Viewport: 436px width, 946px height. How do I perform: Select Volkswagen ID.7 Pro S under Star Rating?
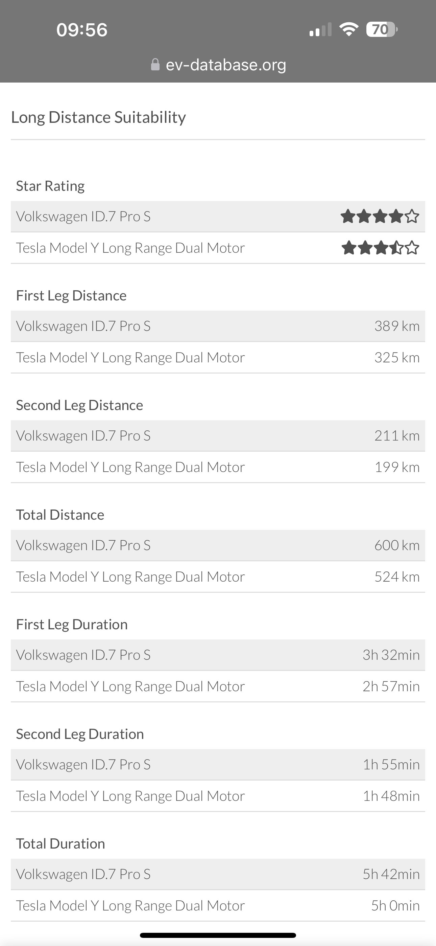[83, 216]
